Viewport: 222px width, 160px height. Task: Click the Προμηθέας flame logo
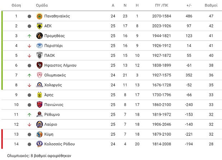[x=39, y=36]
